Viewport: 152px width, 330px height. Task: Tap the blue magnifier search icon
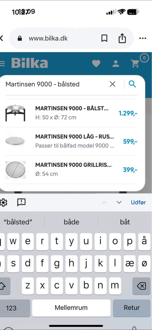(132, 84)
